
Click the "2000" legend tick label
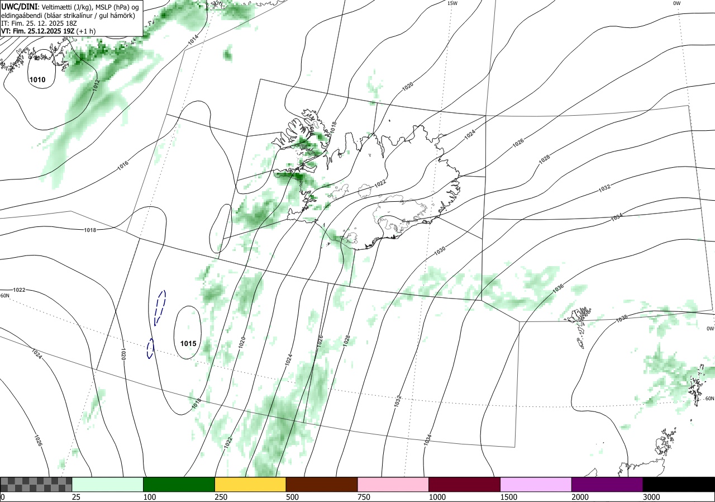pyautogui.click(x=580, y=497)
